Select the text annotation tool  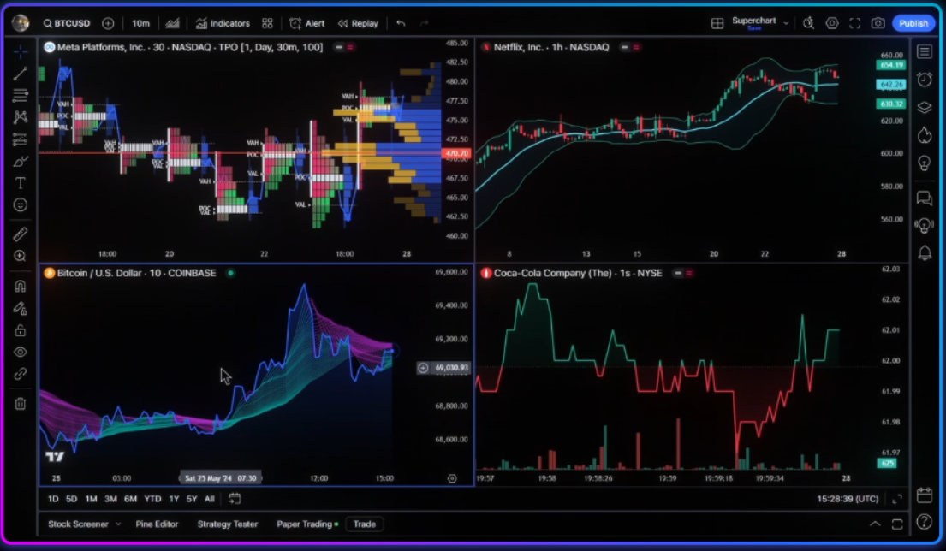coord(20,181)
